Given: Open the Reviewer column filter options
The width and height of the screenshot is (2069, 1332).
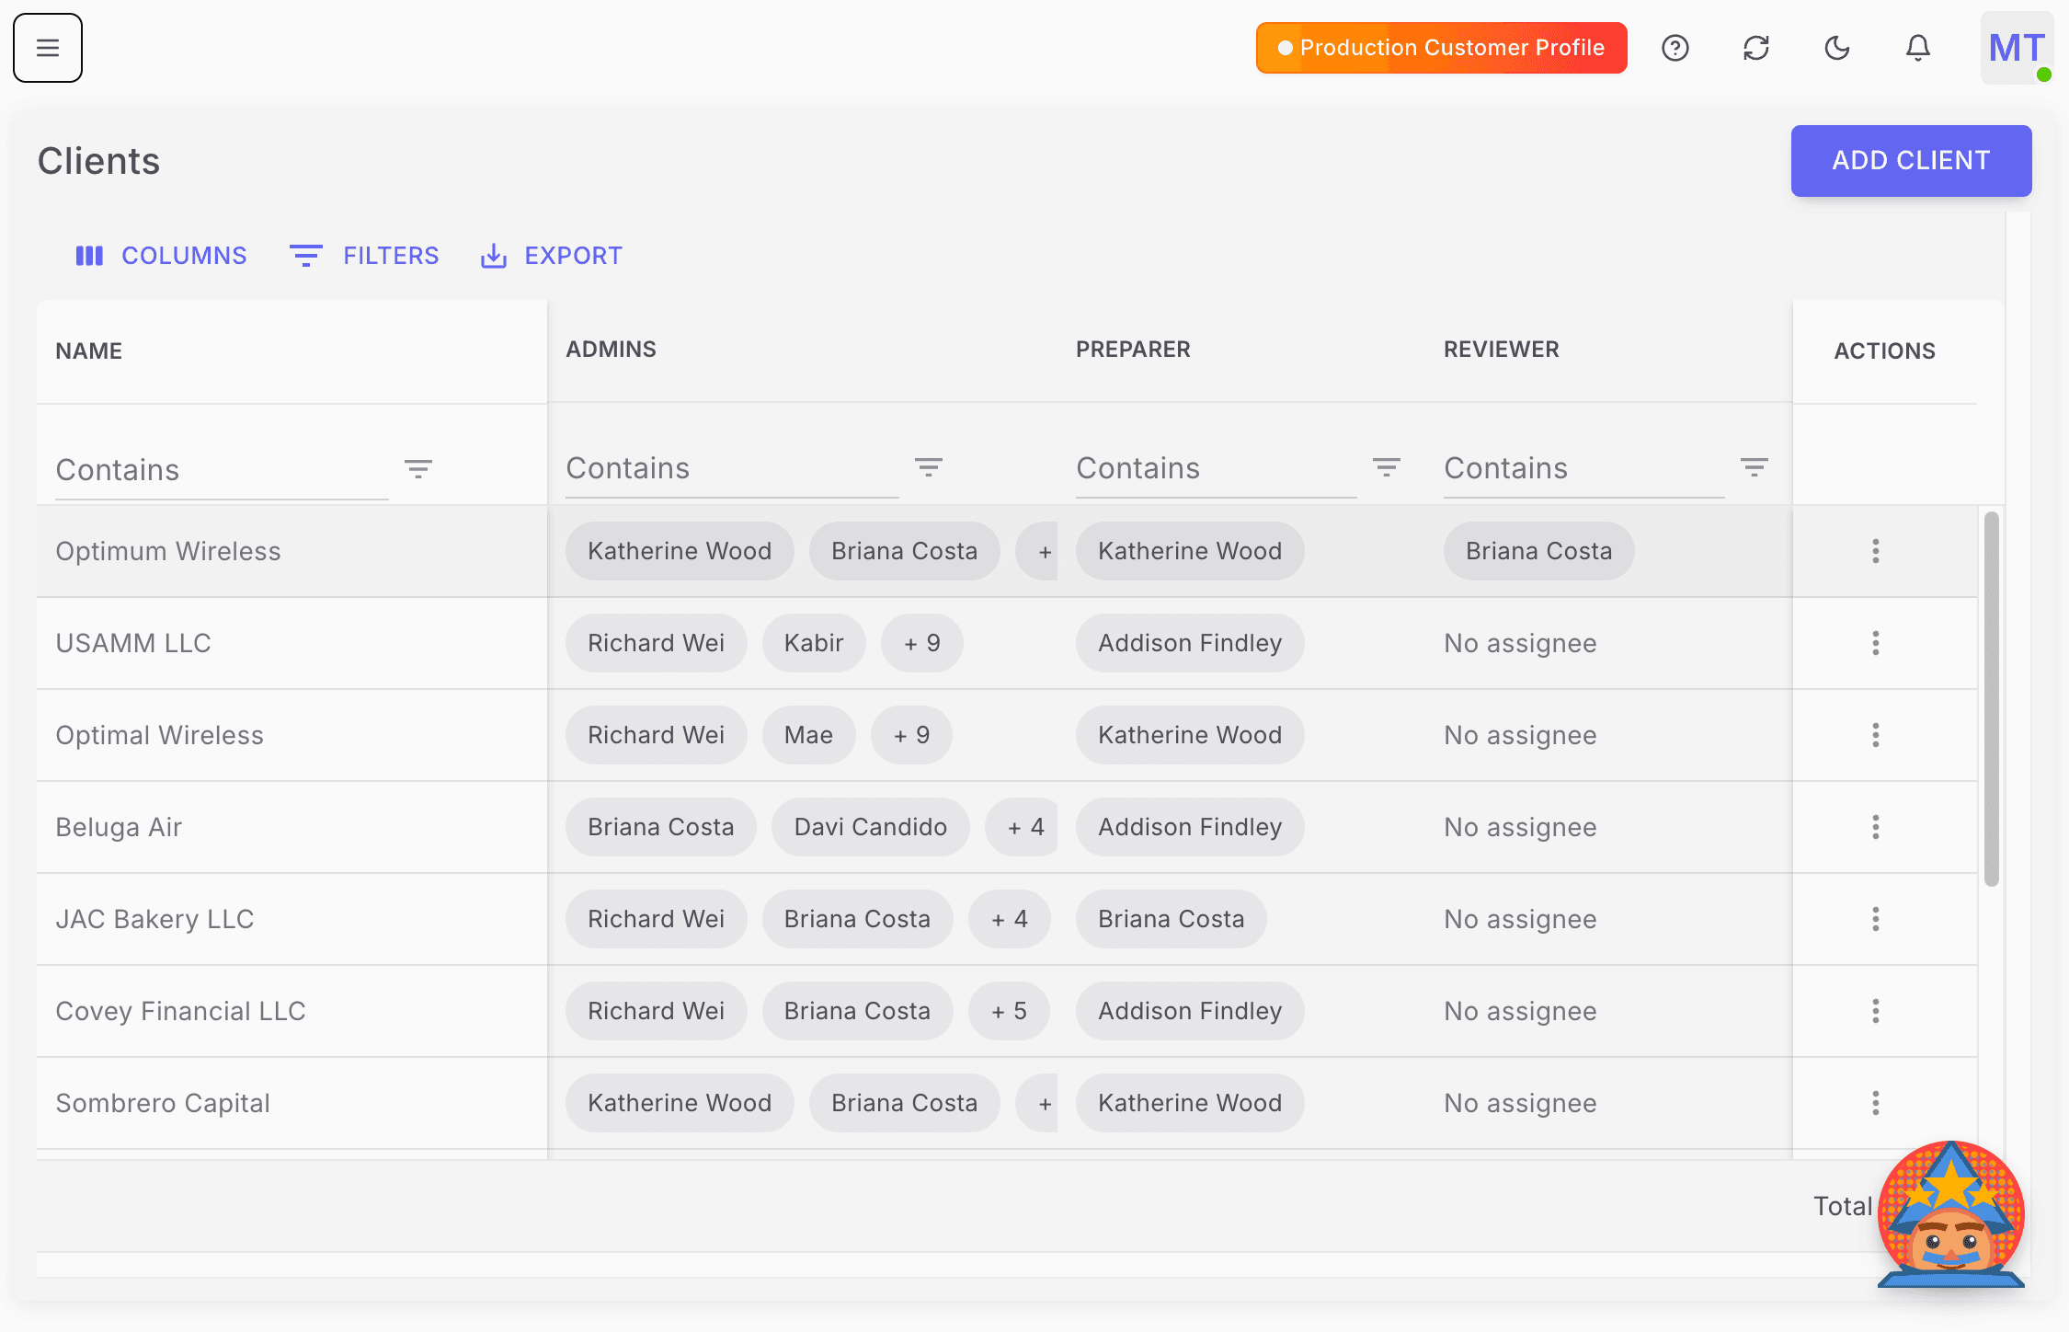Looking at the screenshot, I should [1755, 467].
